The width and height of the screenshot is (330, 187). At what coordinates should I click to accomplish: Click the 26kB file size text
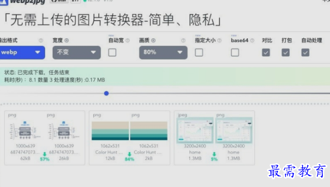point(64,159)
